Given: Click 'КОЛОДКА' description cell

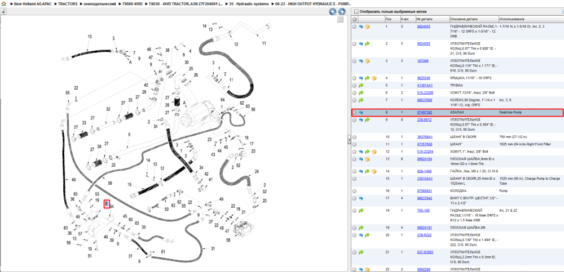Looking at the screenshot, I should pyautogui.click(x=458, y=191).
